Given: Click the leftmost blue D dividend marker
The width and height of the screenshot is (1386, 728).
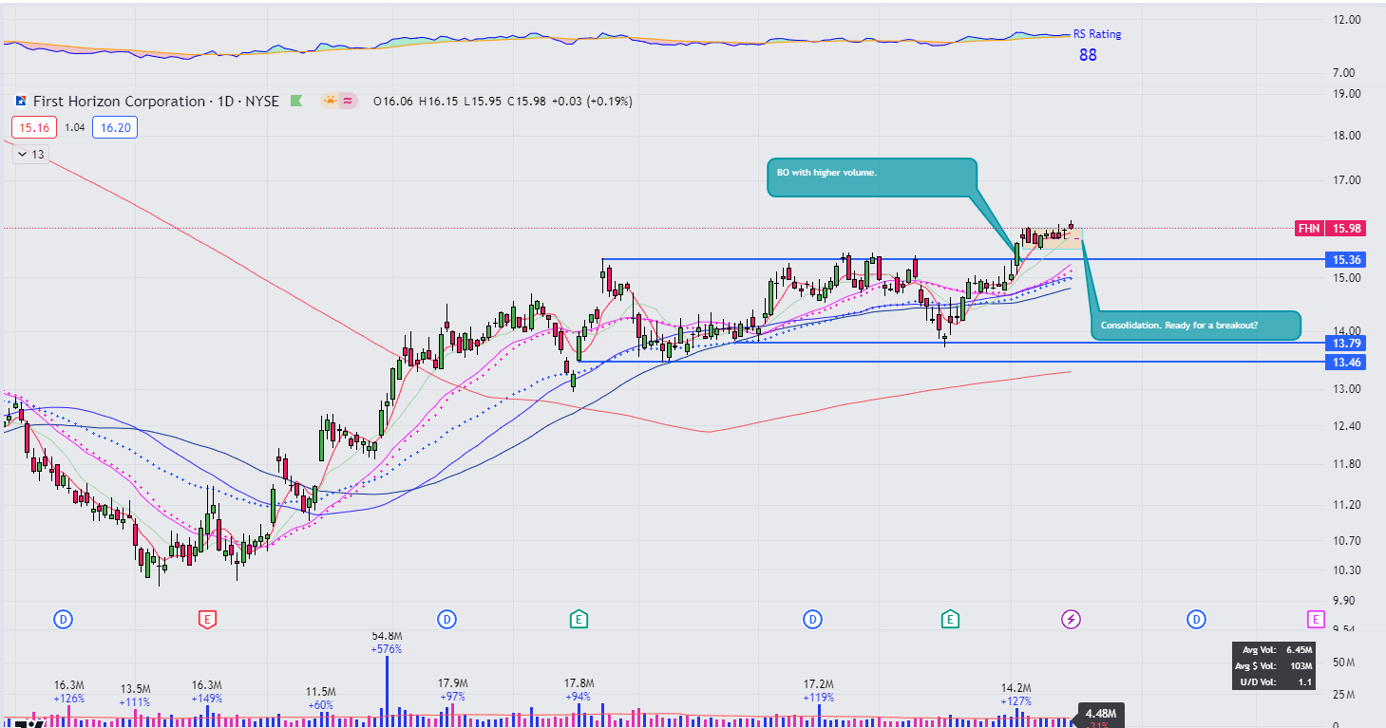Looking at the screenshot, I should point(64,620).
